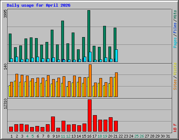Click the green weekend day label 19
Screen dimensions: 179x140
click(x=105, y=136)
